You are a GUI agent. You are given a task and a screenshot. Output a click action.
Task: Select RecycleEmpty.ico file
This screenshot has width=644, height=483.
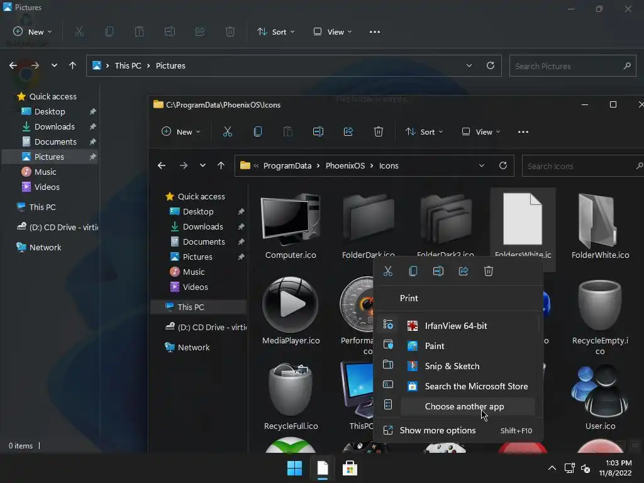(x=600, y=317)
